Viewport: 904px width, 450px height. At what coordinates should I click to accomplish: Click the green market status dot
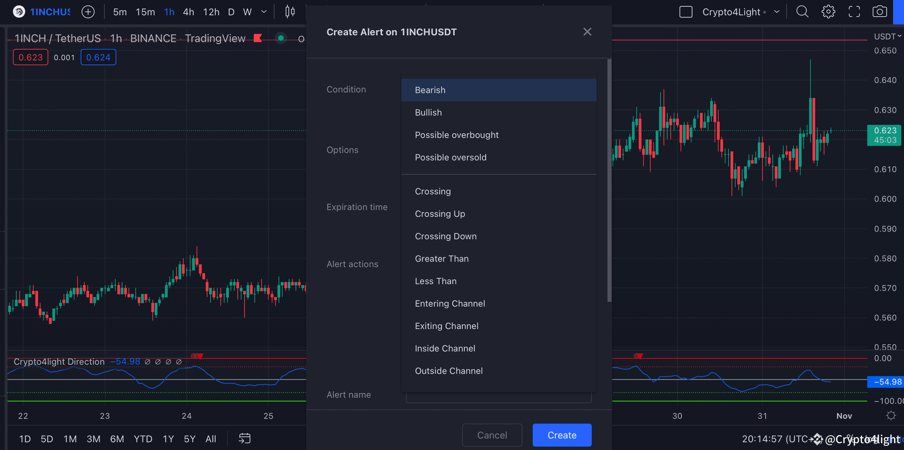281,38
